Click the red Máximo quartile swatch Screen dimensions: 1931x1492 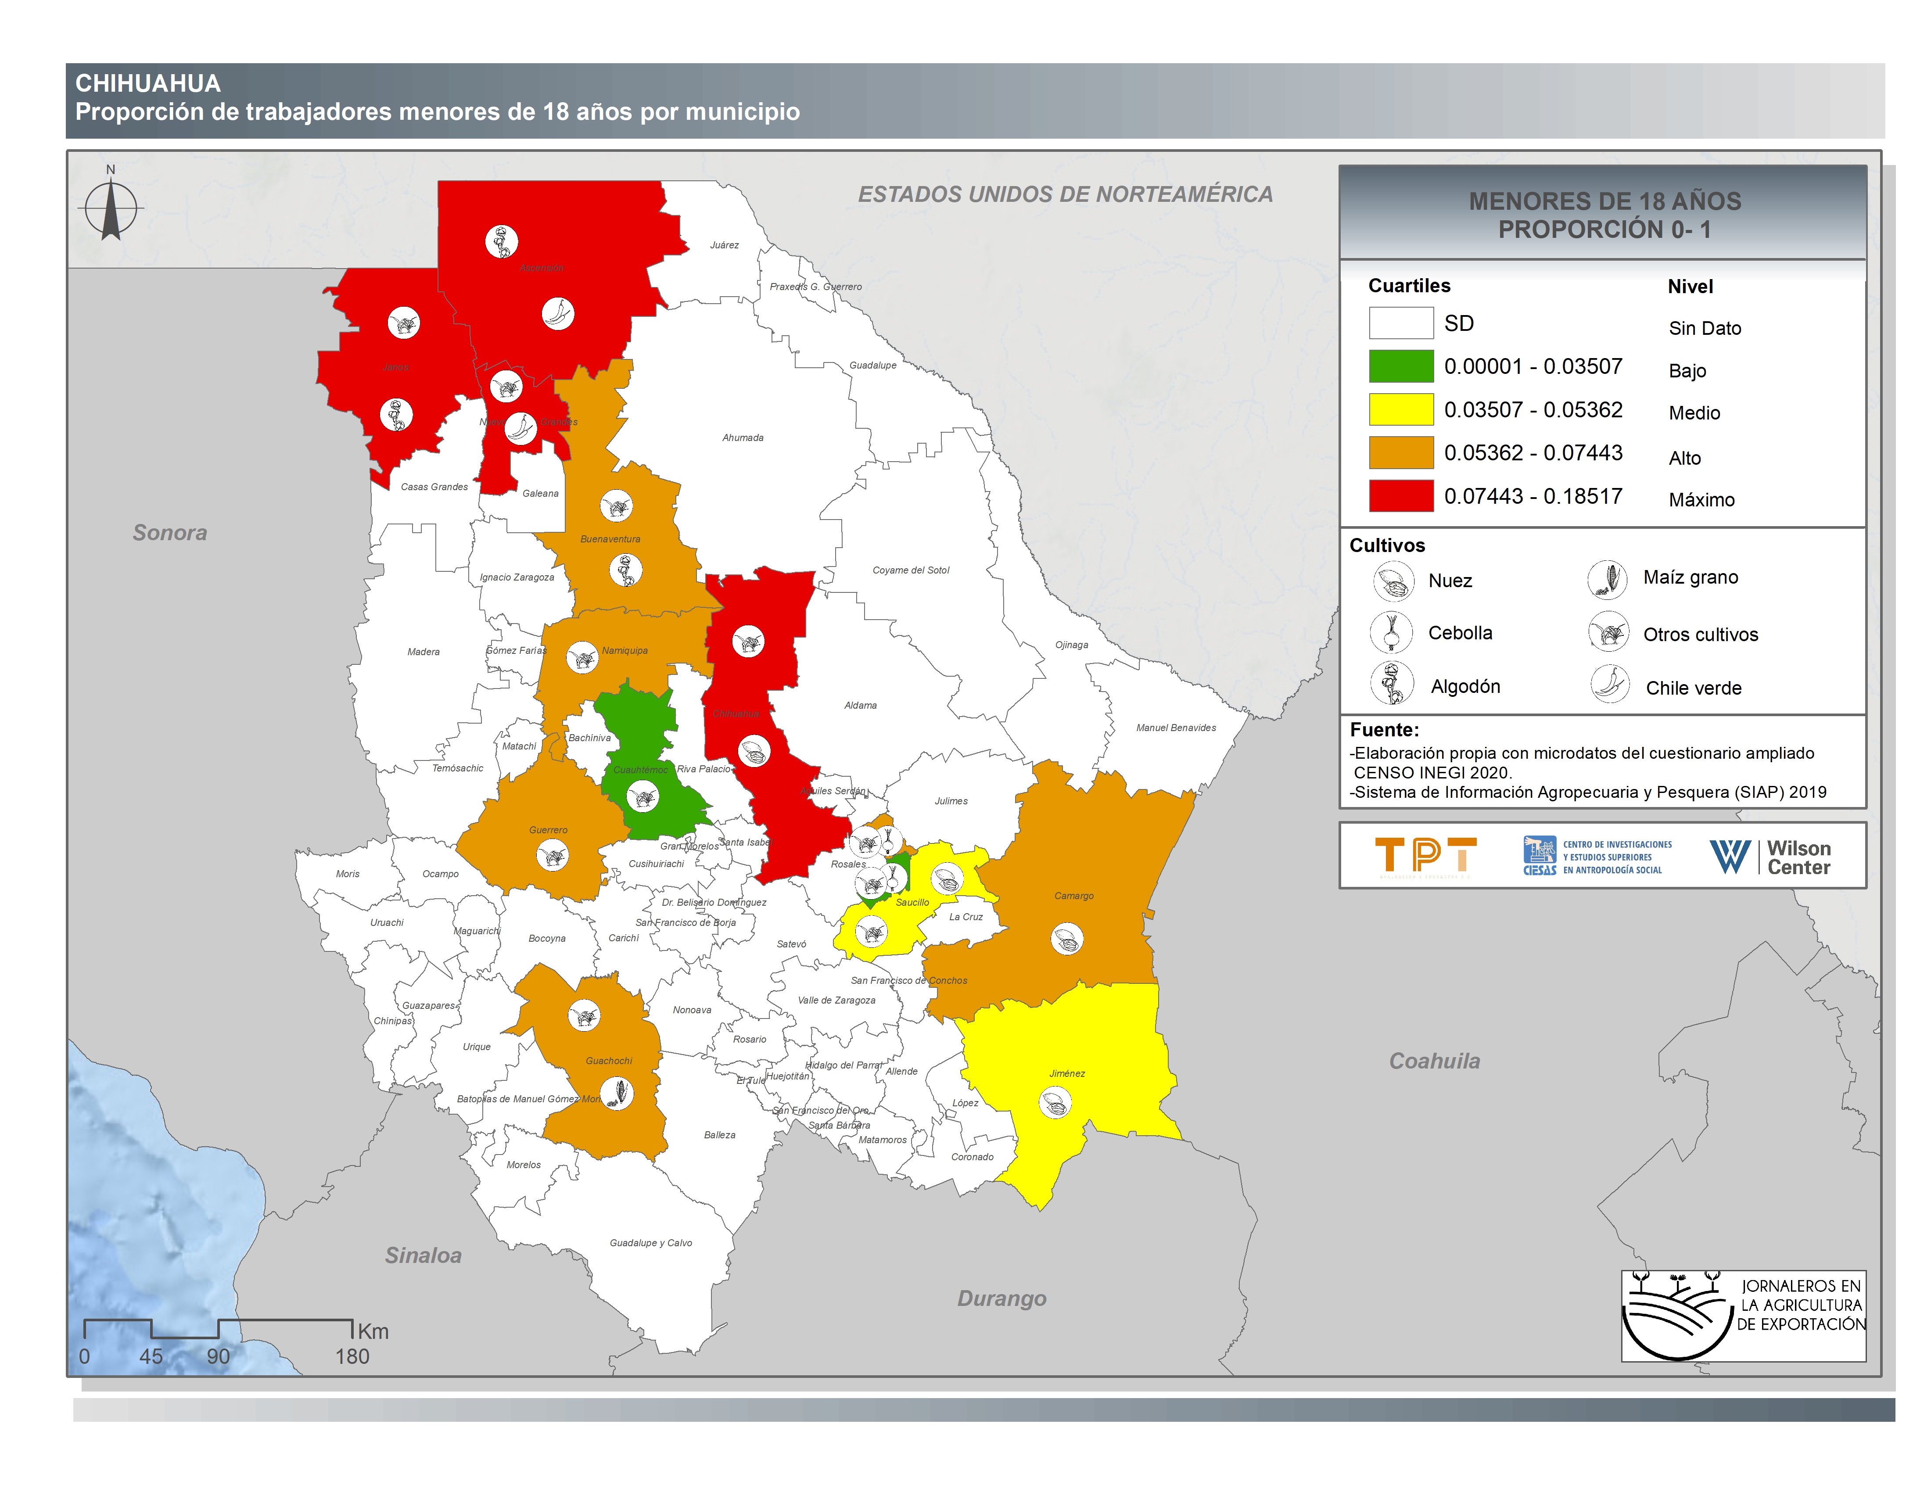point(1400,496)
